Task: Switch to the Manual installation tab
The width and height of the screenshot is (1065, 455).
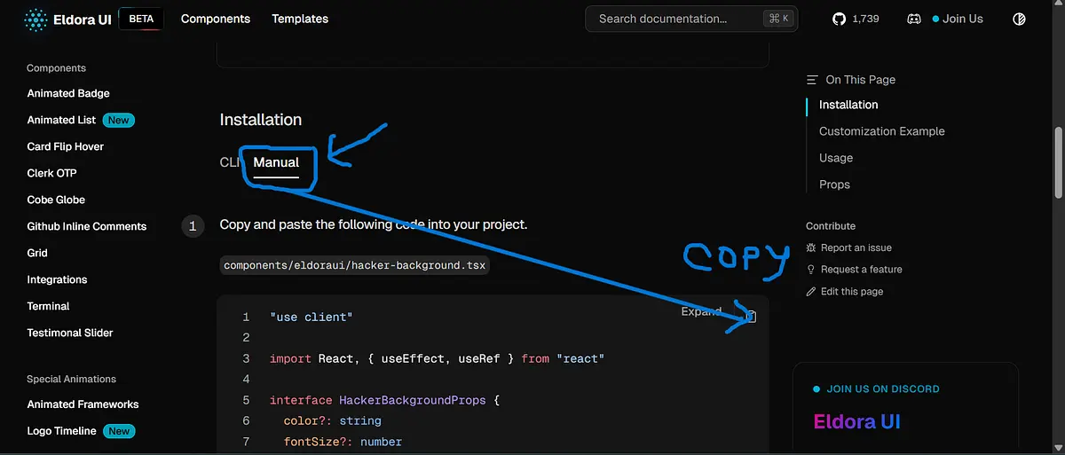Action: (276, 162)
